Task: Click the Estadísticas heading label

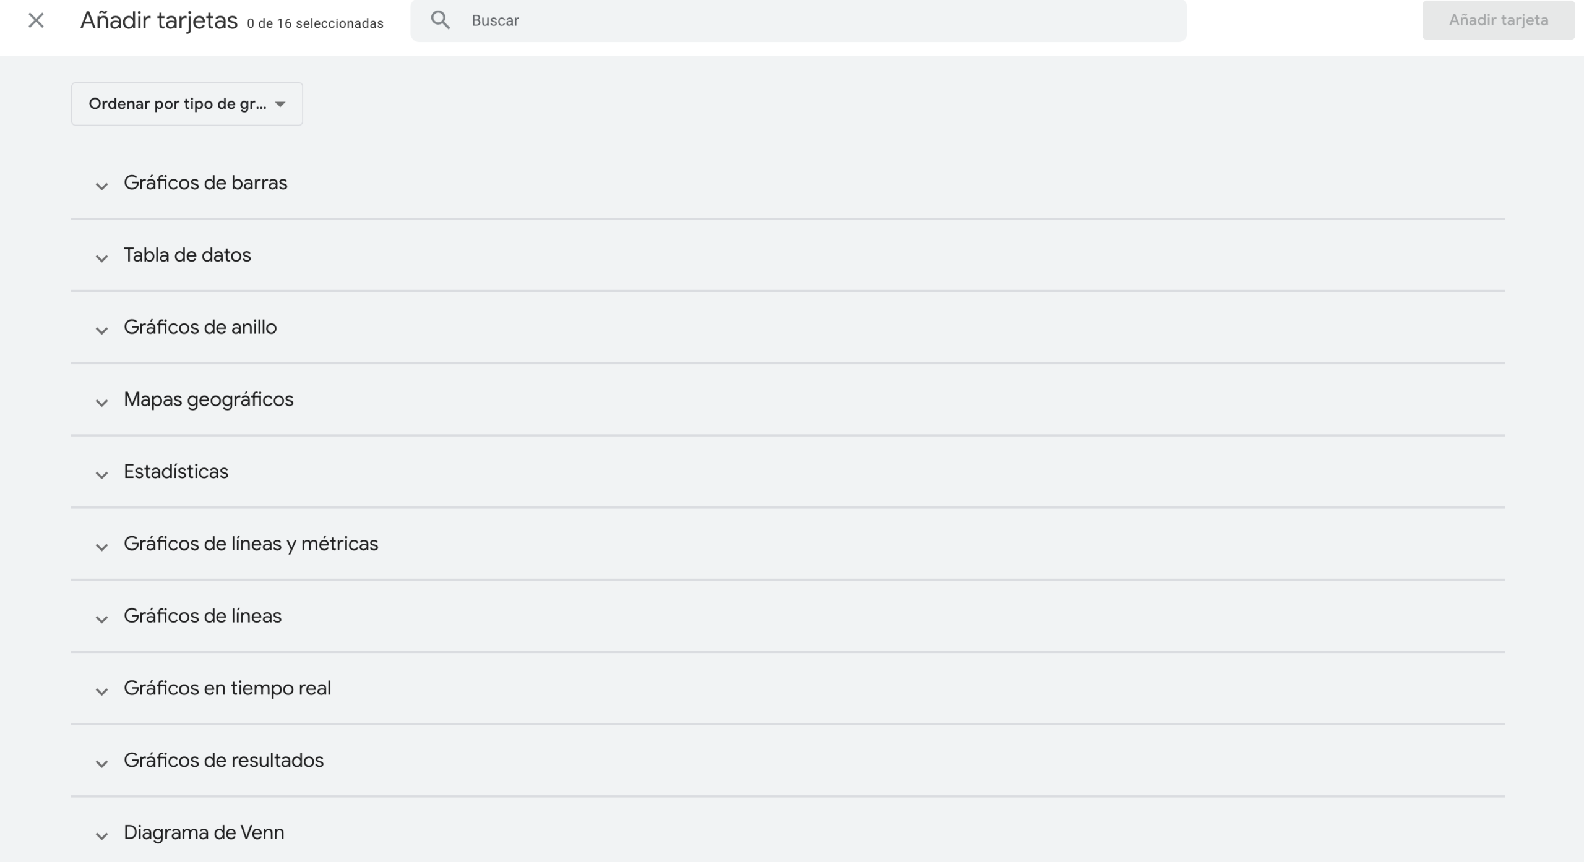Action: pyautogui.click(x=176, y=472)
